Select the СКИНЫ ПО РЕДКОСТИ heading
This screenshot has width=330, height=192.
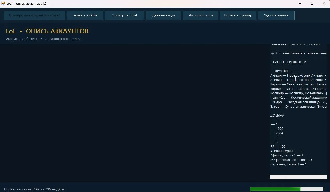click(288, 62)
